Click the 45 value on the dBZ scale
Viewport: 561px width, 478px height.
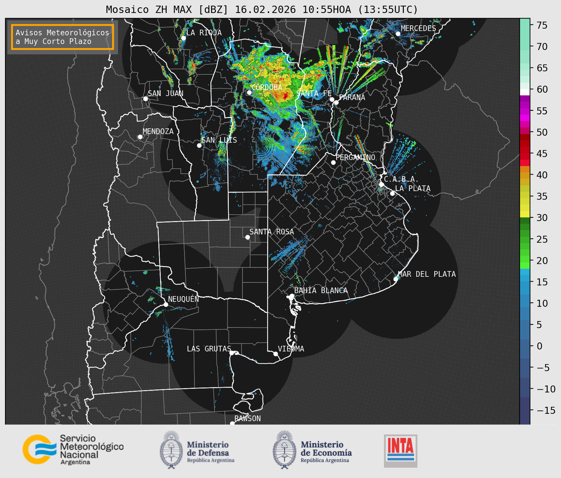tap(542, 154)
